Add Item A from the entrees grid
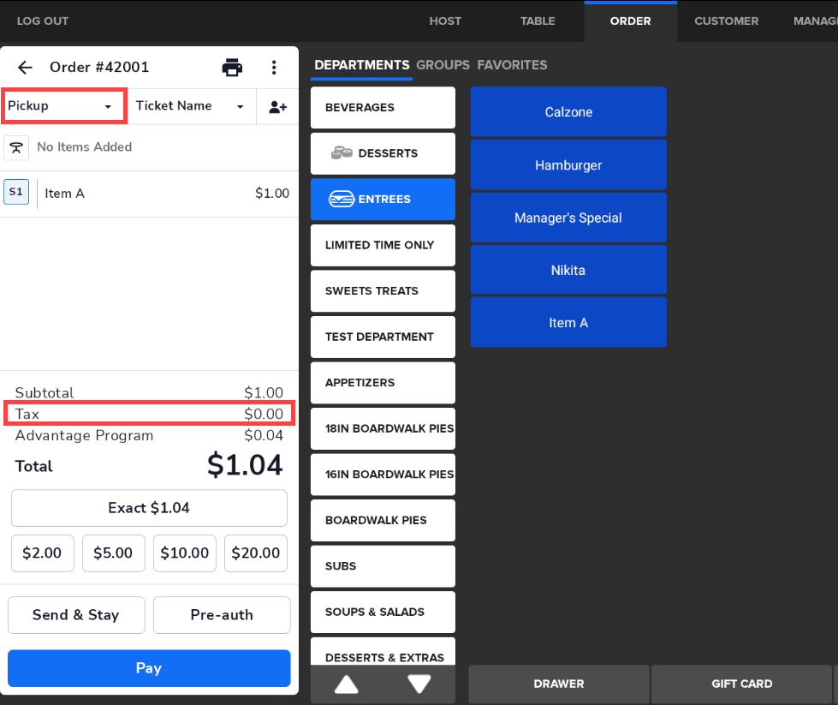 click(x=568, y=323)
